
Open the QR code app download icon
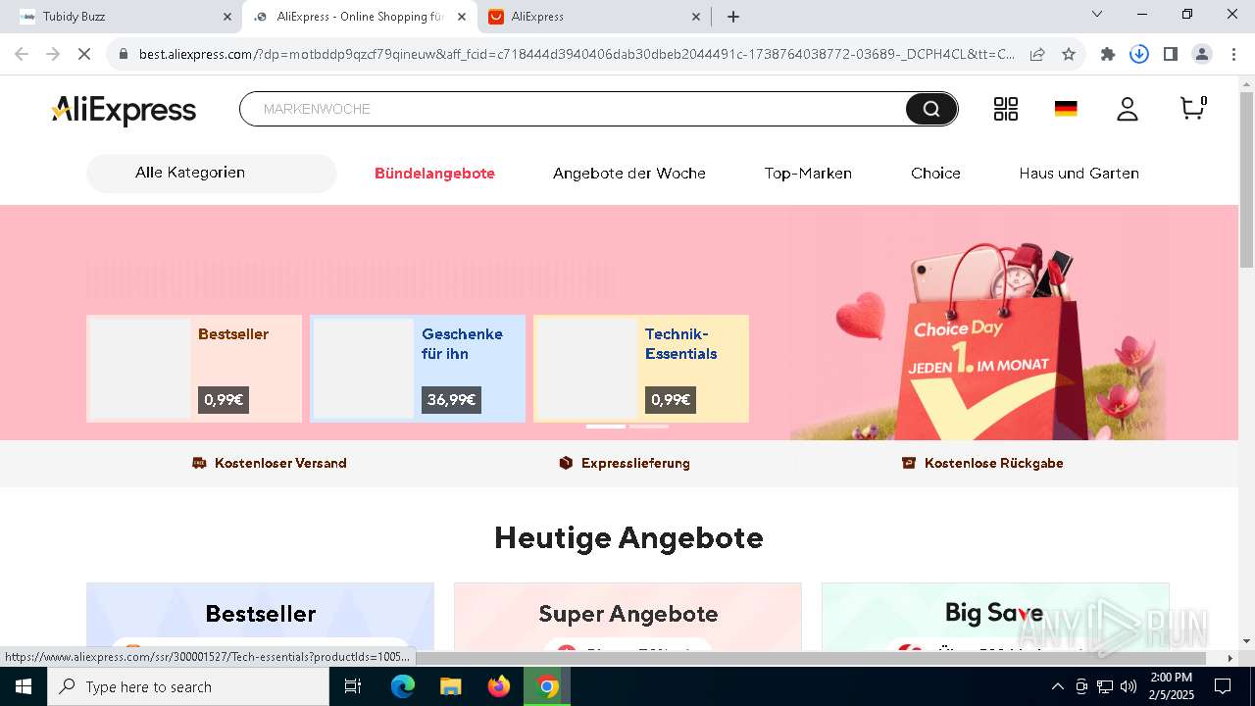pyautogui.click(x=1006, y=109)
